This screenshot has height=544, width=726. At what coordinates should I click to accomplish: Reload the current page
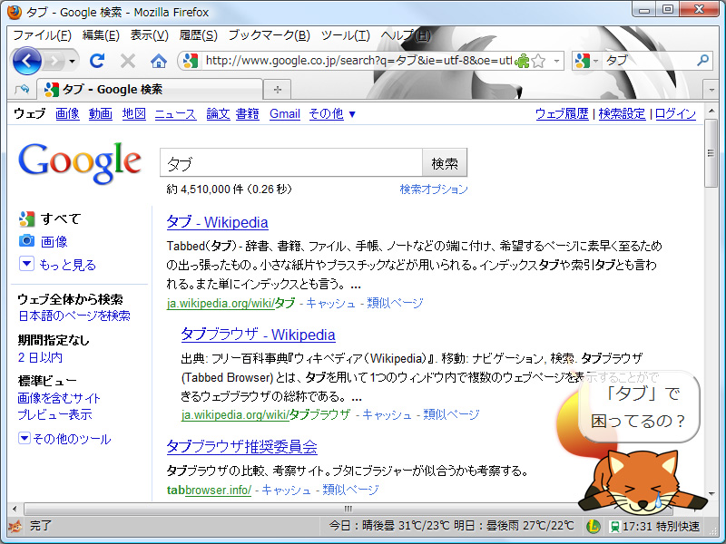(x=97, y=60)
